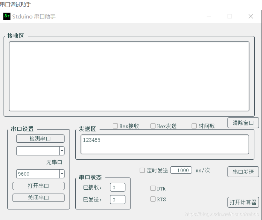
Task: Toggle the DTR checkbox
Action: 153,188
